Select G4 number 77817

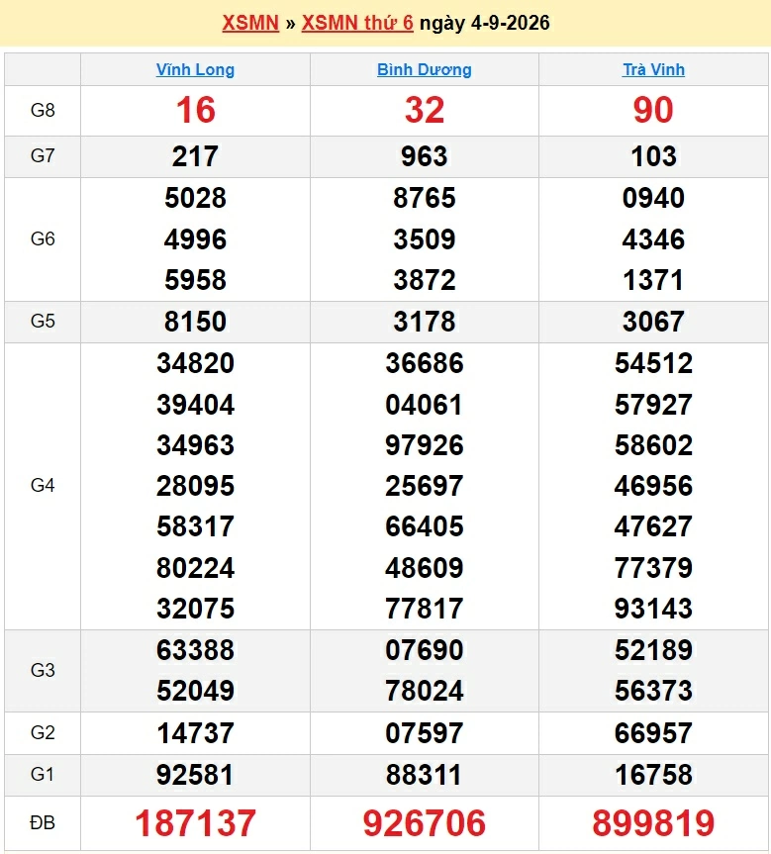pos(425,609)
